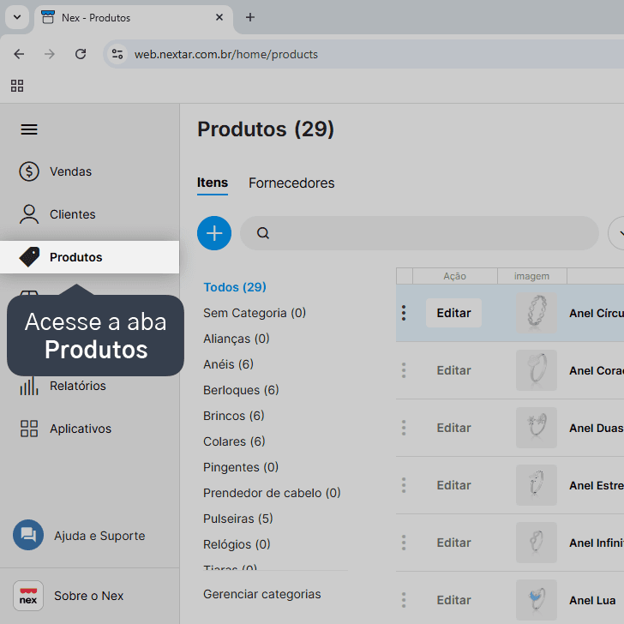624x624 pixels.
Task: Open three-dot menu for Anel Círculo row
Action: [x=404, y=313]
